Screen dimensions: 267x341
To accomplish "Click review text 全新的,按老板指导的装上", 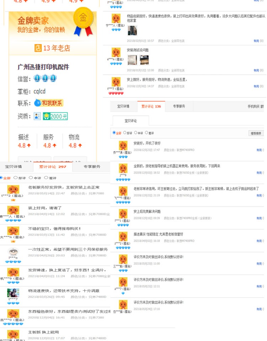I will pos(177,166).
